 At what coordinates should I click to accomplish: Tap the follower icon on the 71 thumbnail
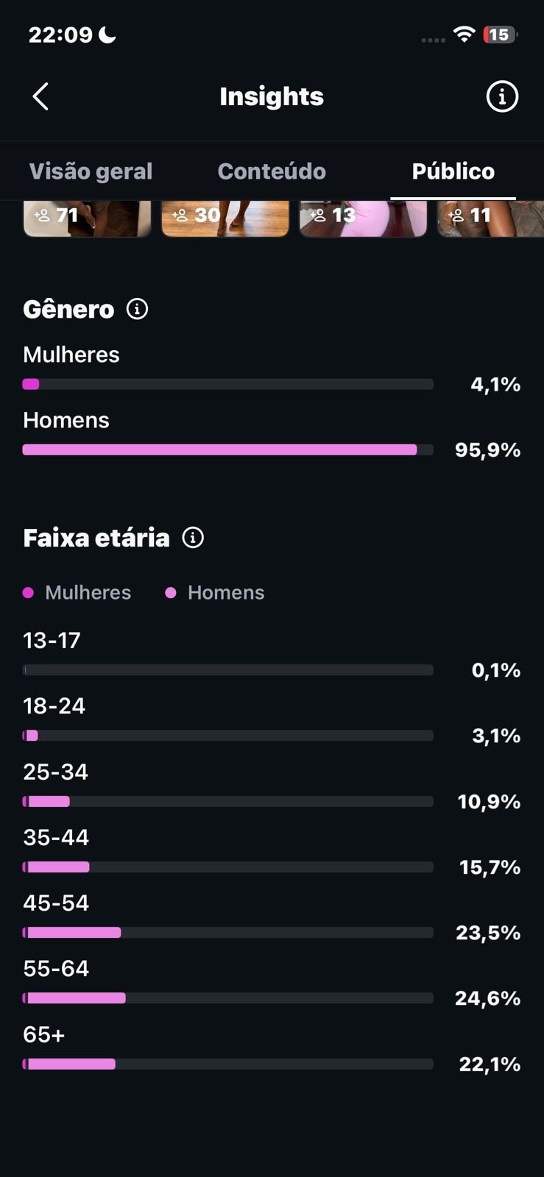point(42,215)
